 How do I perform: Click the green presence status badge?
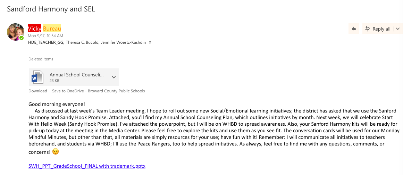point(22,38)
